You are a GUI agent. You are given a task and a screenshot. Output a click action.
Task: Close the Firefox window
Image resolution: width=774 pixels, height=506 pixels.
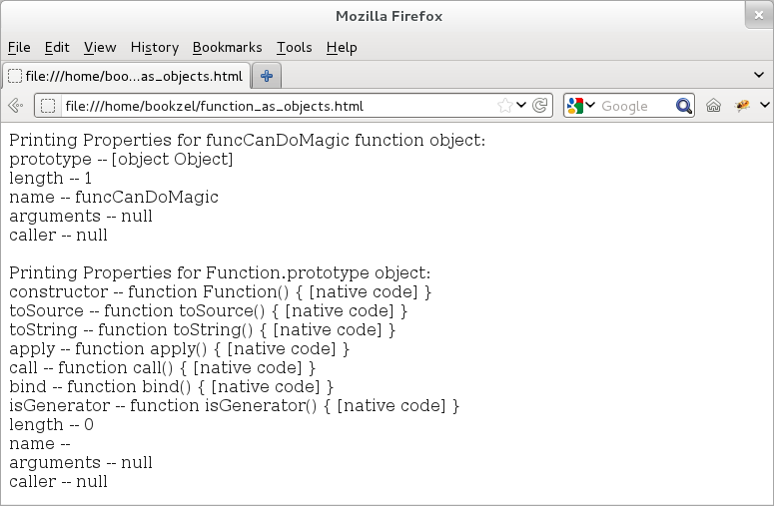click(758, 15)
